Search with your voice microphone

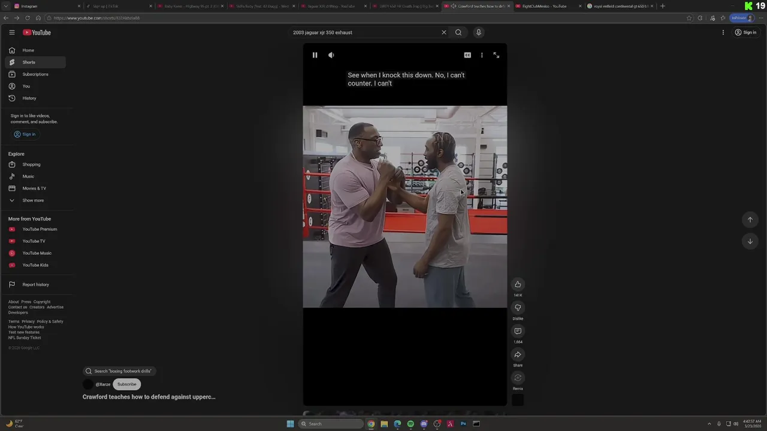click(x=478, y=32)
